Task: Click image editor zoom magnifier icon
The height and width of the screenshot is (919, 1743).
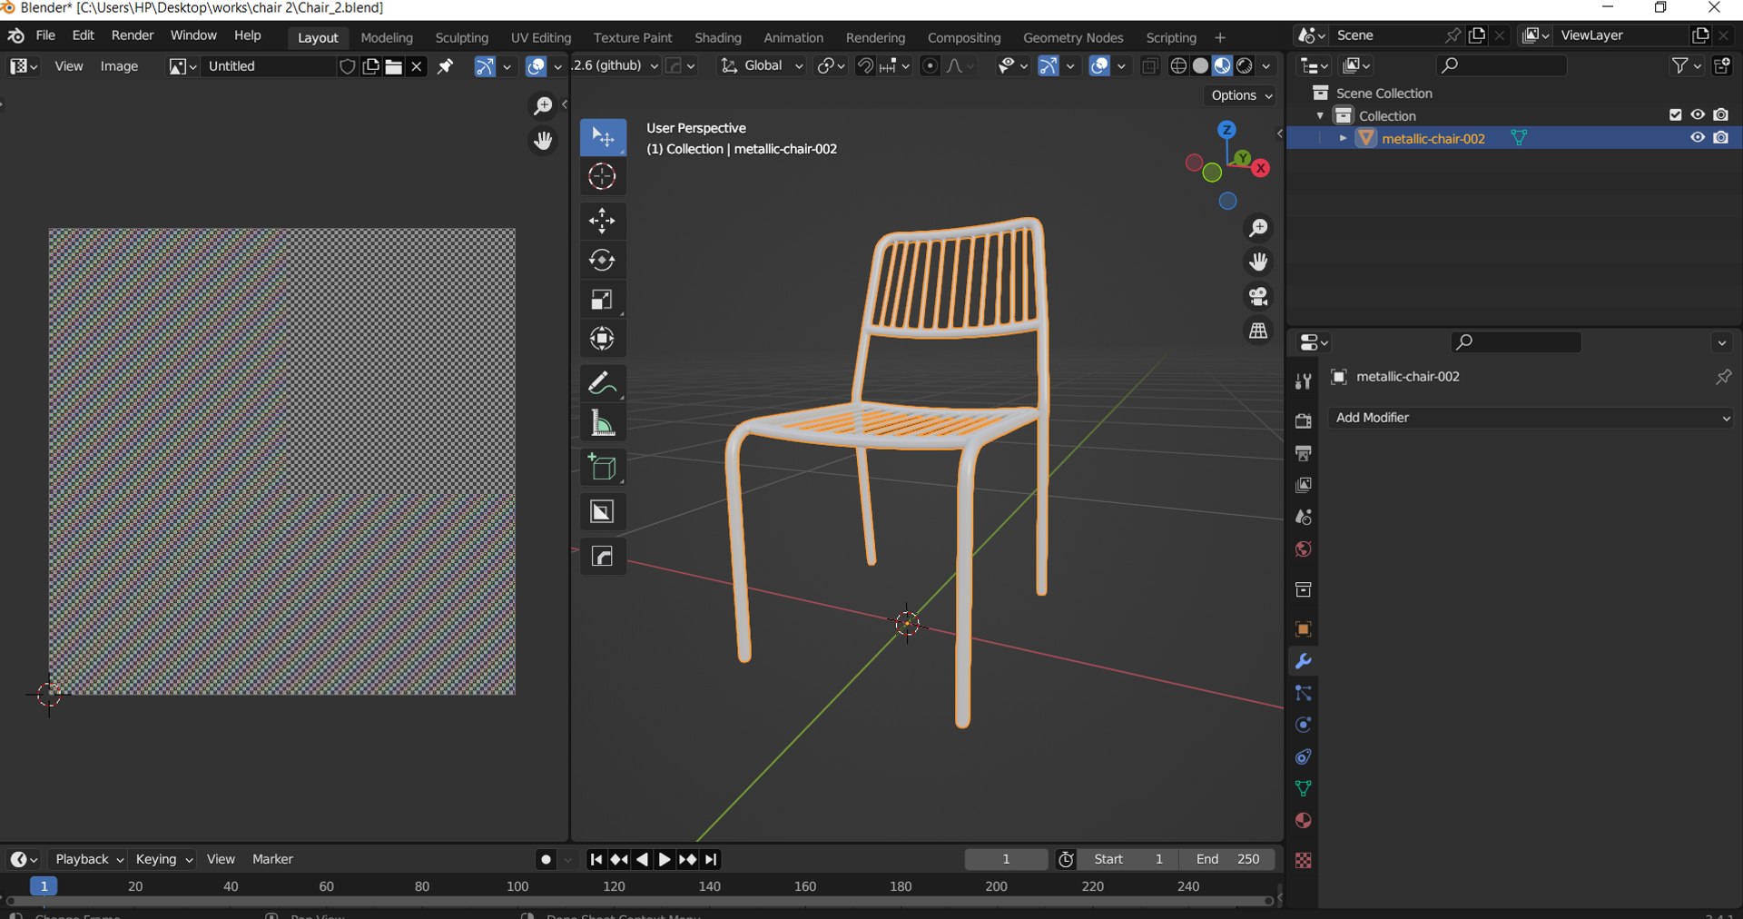Action: pos(543,106)
